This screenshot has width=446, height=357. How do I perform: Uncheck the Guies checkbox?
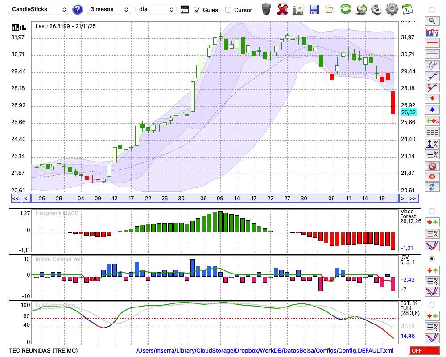pyautogui.click(x=197, y=10)
